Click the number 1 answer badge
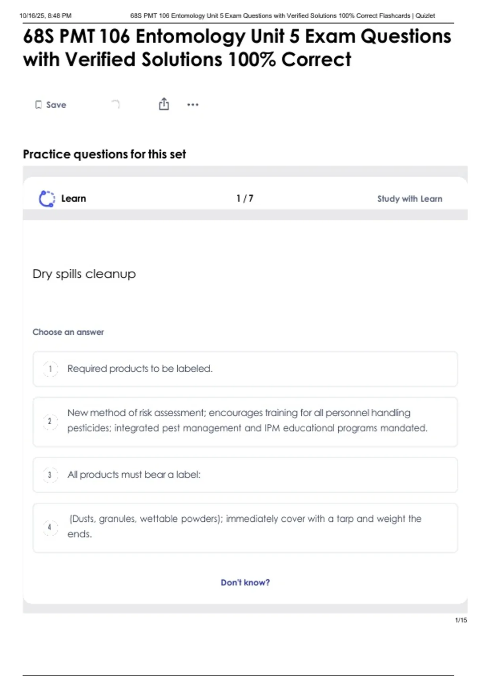 click(50, 369)
